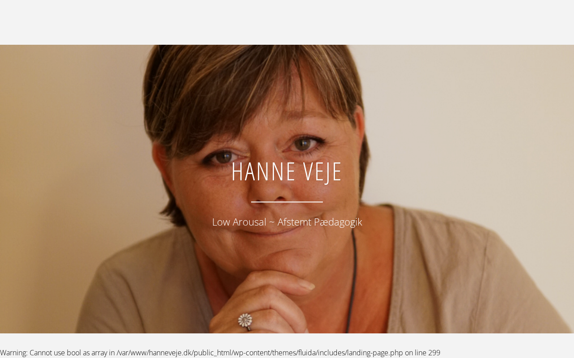Click the line 299 text in the warning
The height and width of the screenshot is (358, 574).
[x=428, y=353]
